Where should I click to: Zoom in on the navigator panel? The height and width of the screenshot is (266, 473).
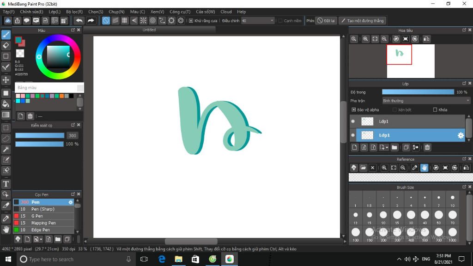coord(365,39)
